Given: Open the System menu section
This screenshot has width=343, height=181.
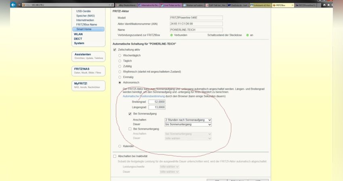Looking at the screenshot, I should [79, 43].
